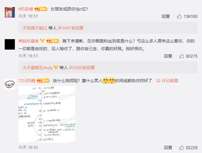Like the comment by 72只奶鹅

tap(181, 147)
